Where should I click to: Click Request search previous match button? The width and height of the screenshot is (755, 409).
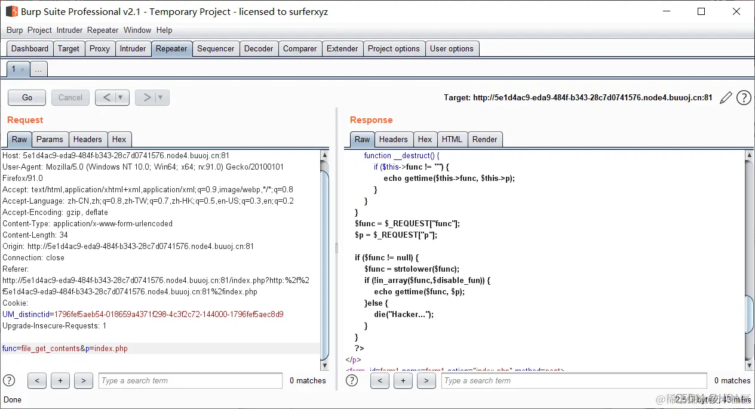click(x=37, y=380)
